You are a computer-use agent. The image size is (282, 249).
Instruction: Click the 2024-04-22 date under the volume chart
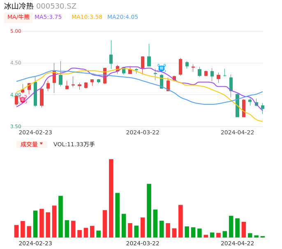point(238,243)
